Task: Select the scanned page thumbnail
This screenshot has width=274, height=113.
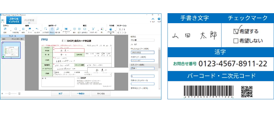Action: tap(11, 50)
